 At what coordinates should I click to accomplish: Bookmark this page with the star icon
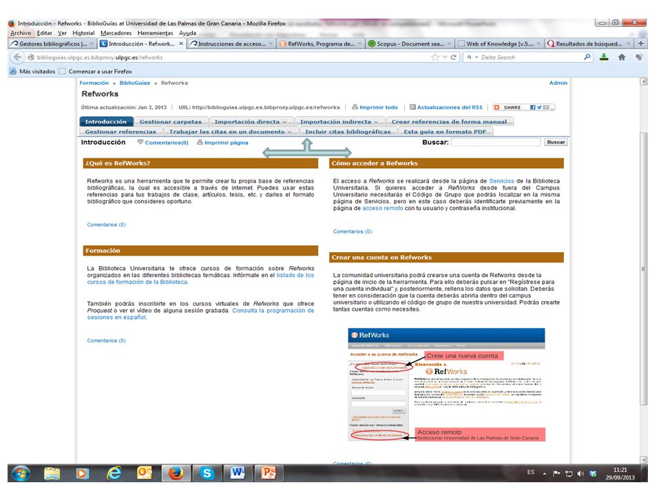[x=435, y=57]
